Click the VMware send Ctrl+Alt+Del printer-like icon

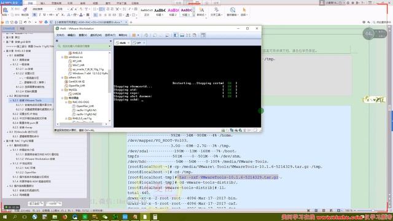(146, 35)
